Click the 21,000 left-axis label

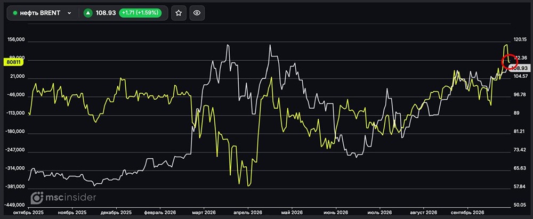(17, 77)
